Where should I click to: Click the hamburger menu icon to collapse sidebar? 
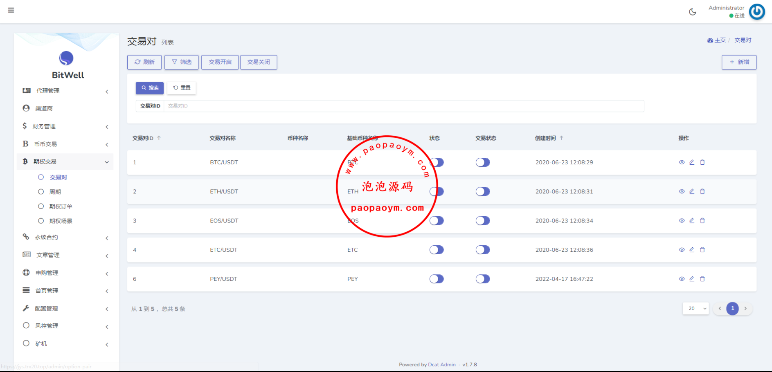[x=11, y=10]
